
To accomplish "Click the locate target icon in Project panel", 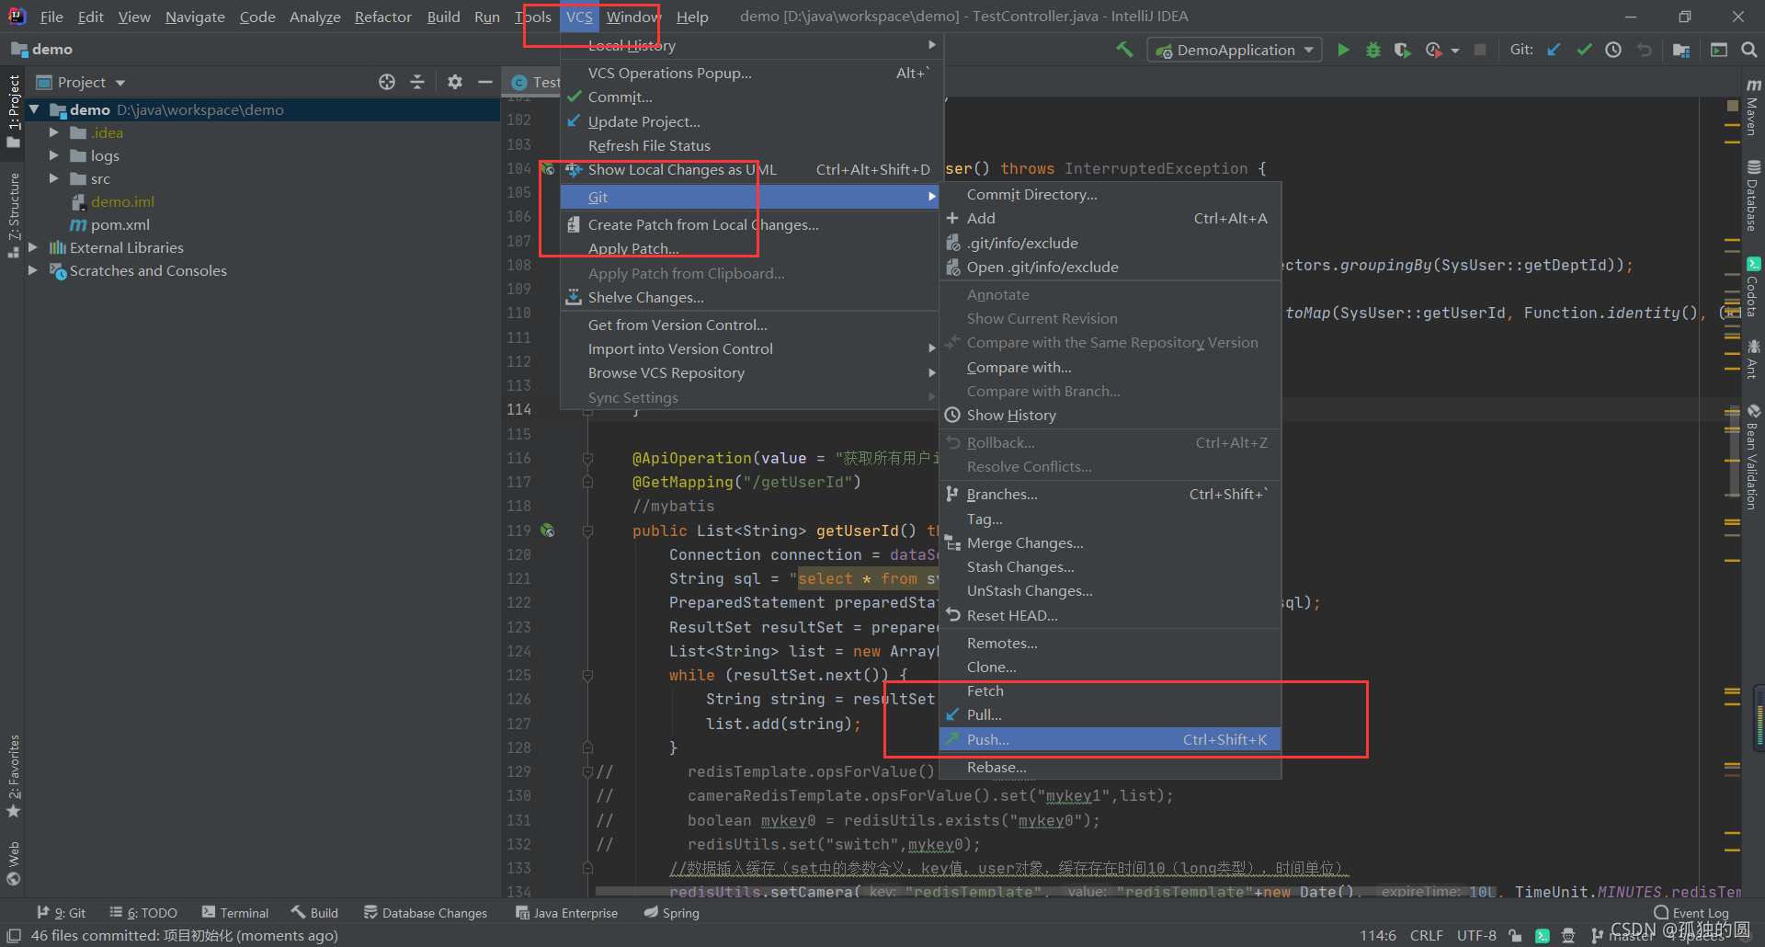I will 387,82.
